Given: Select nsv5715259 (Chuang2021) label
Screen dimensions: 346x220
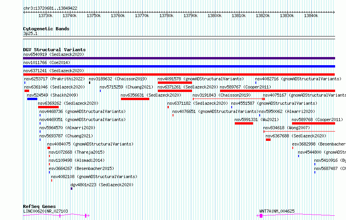Looking at the screenshot, I should [126, 87].
